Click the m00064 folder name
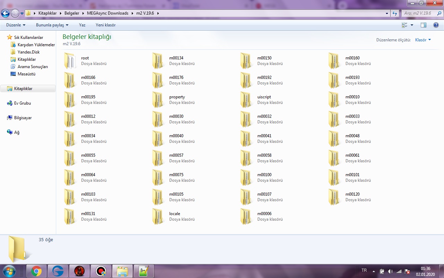 [88, 175]
